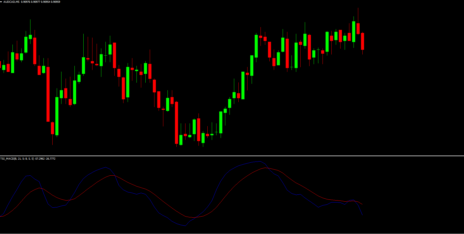Click the final endpoint of the red signal line
The image size is (464, 234).
(362, 205)
